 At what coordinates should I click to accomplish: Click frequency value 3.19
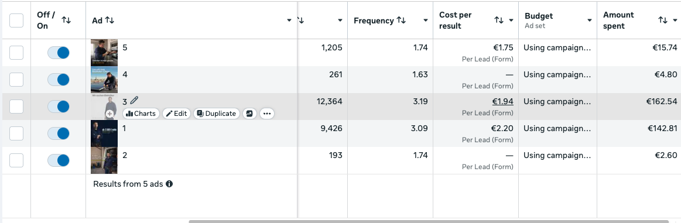(420, 101)
